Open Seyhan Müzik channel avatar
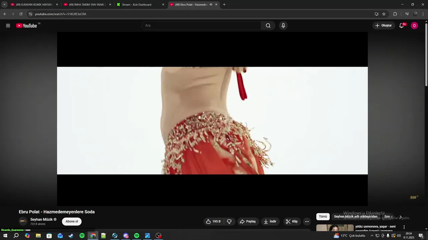 (23, 221)
